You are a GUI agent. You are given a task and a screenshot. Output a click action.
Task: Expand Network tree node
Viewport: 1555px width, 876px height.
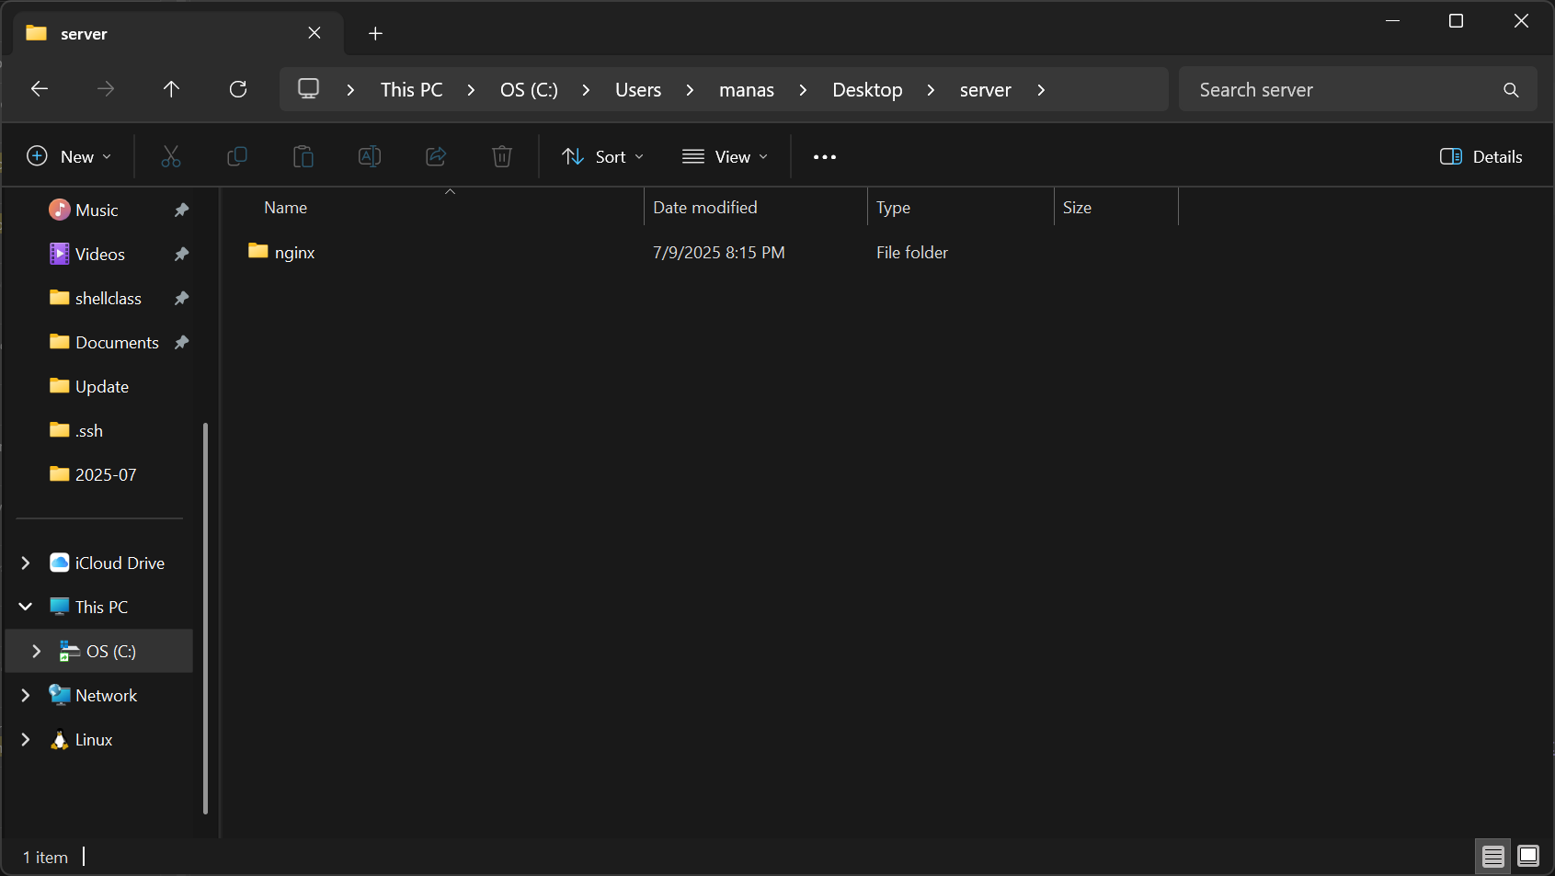click(26, 696)
